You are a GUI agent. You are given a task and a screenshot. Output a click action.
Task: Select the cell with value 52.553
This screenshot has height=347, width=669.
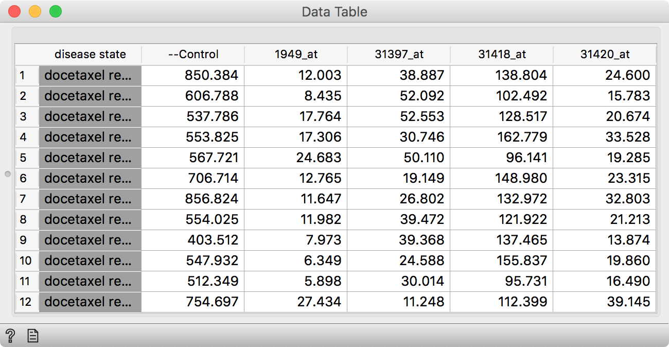399,116
